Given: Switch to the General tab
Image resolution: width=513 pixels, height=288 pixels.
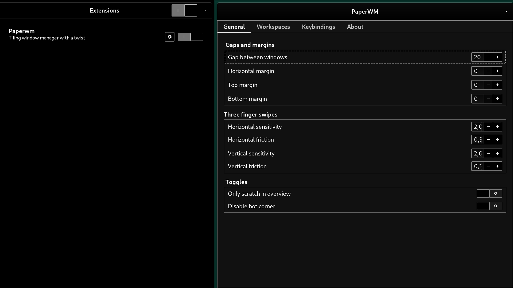Looking at the screenshot, I should tap(234, 27).
